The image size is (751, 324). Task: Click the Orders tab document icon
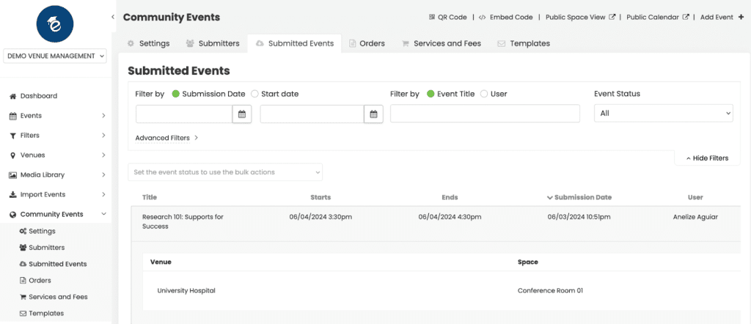click(x=352, y=43)
